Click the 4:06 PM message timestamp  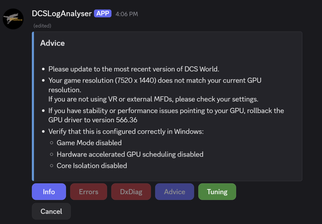(127, 14)
